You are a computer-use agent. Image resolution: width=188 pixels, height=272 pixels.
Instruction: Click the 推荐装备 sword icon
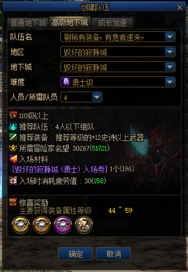tap(13, 137)
